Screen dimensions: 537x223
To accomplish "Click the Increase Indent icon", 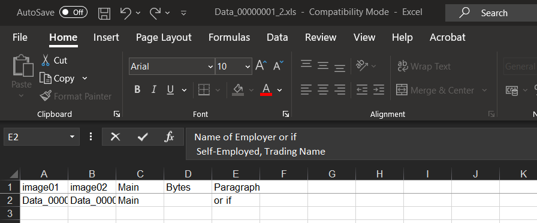I will click(x=378, y=90).
